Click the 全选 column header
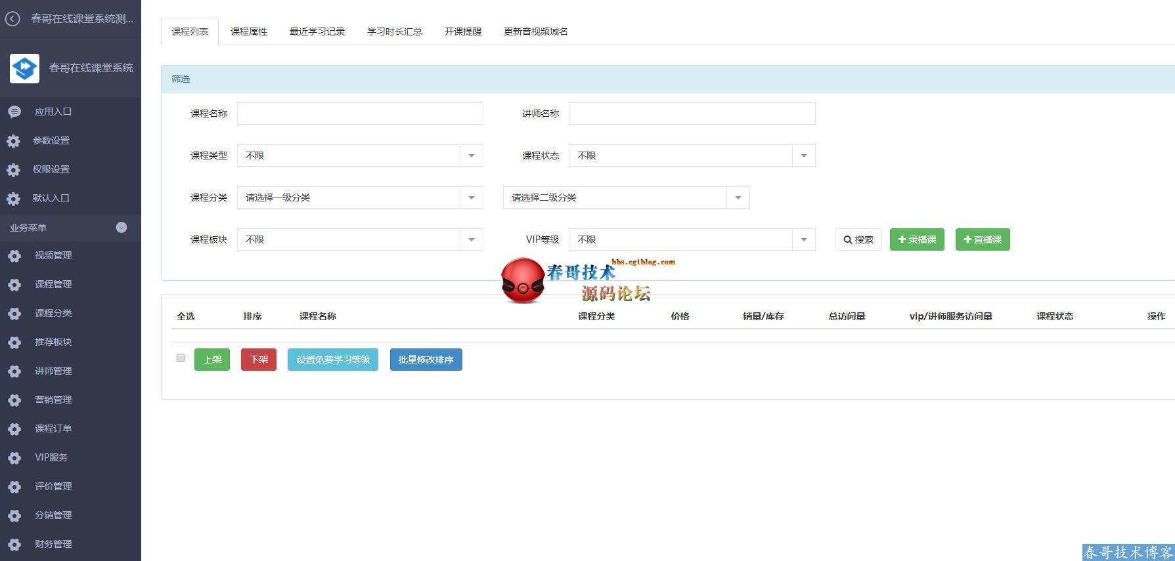This screenshot has width=1175, height=561. (x=186, y=316)
